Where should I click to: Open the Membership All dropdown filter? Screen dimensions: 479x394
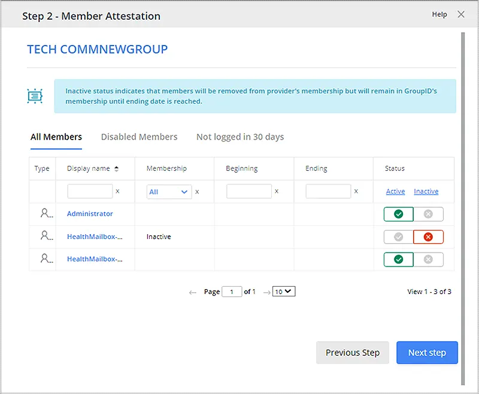coord(169,192)
